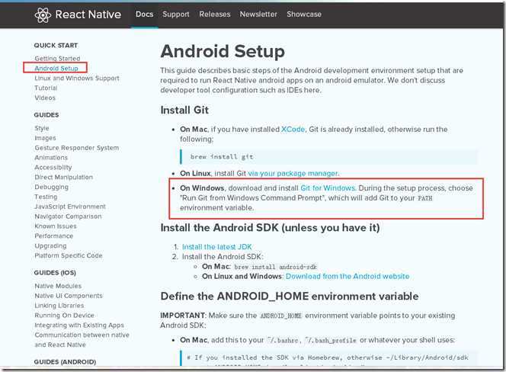
Task: Click the GUIDES (ANDROID) section header
Action: point(65,361)
